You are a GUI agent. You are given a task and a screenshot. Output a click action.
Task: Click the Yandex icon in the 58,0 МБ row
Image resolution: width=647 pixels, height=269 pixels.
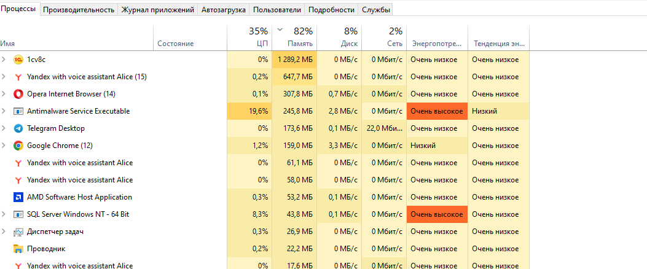(18, 181)
